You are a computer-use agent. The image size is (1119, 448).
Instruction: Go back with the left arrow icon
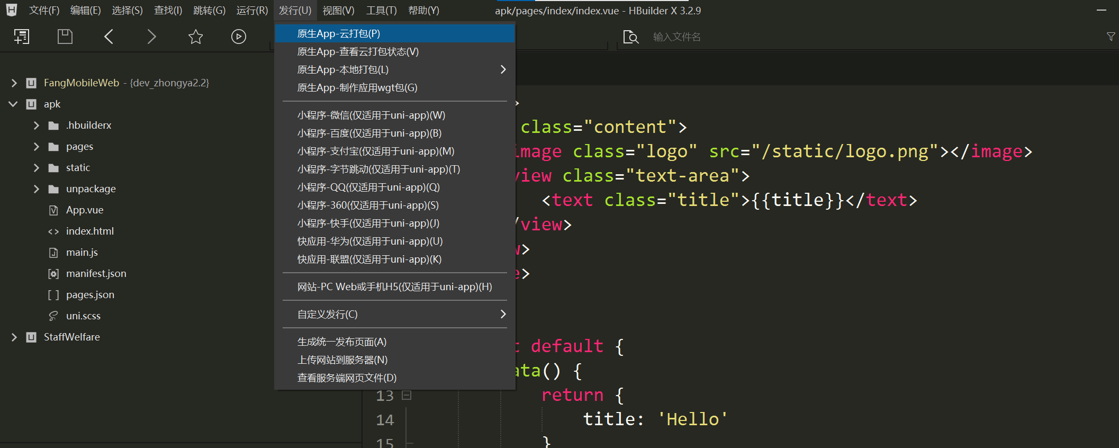(x=109, y=37)
